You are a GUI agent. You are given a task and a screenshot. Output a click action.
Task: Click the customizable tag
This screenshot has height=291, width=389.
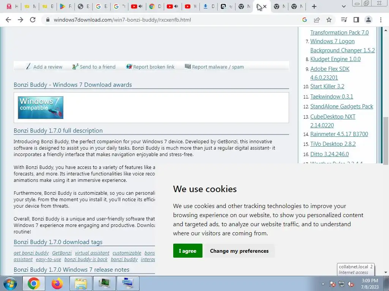click(127, 253)
